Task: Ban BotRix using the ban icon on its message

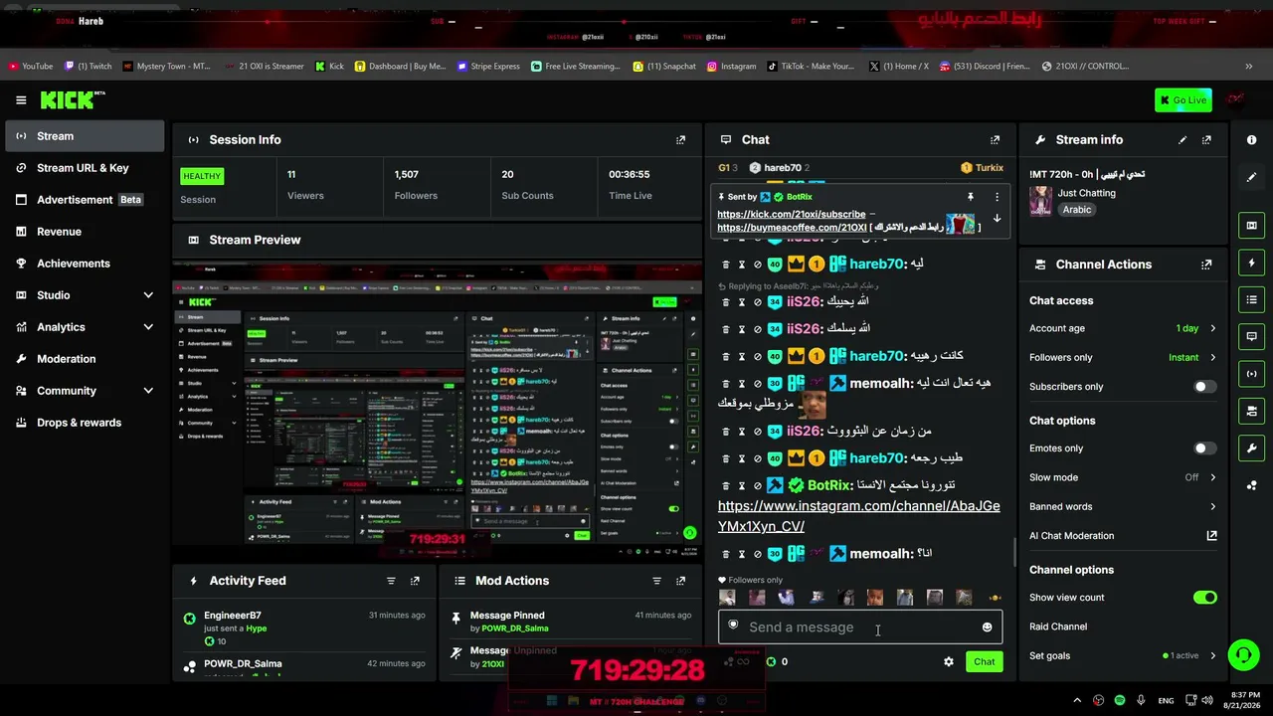Action: point(757,486)
